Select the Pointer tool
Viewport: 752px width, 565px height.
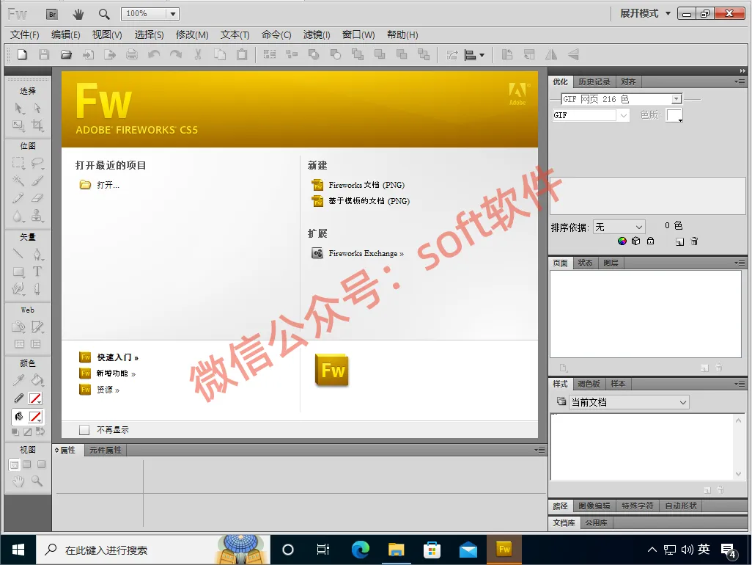coord(18,108)
